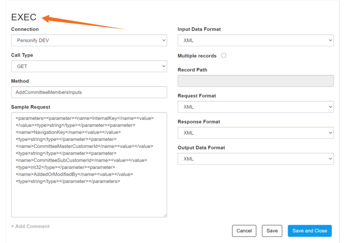Click the Sample Request resize handle
Screen dimensions: 346x243
[x=165, y=215]
